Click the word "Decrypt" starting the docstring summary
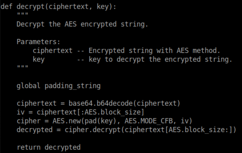The height and width of the screenshot is (153, 242). coord(29,24)
